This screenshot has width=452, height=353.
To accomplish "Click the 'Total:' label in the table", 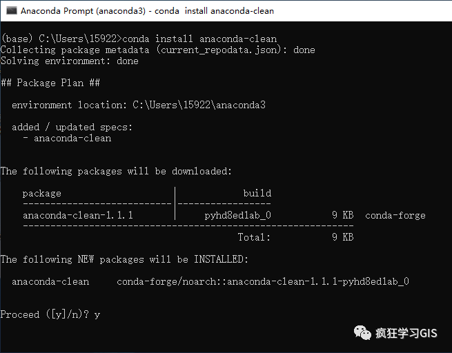I will [254, 237].
